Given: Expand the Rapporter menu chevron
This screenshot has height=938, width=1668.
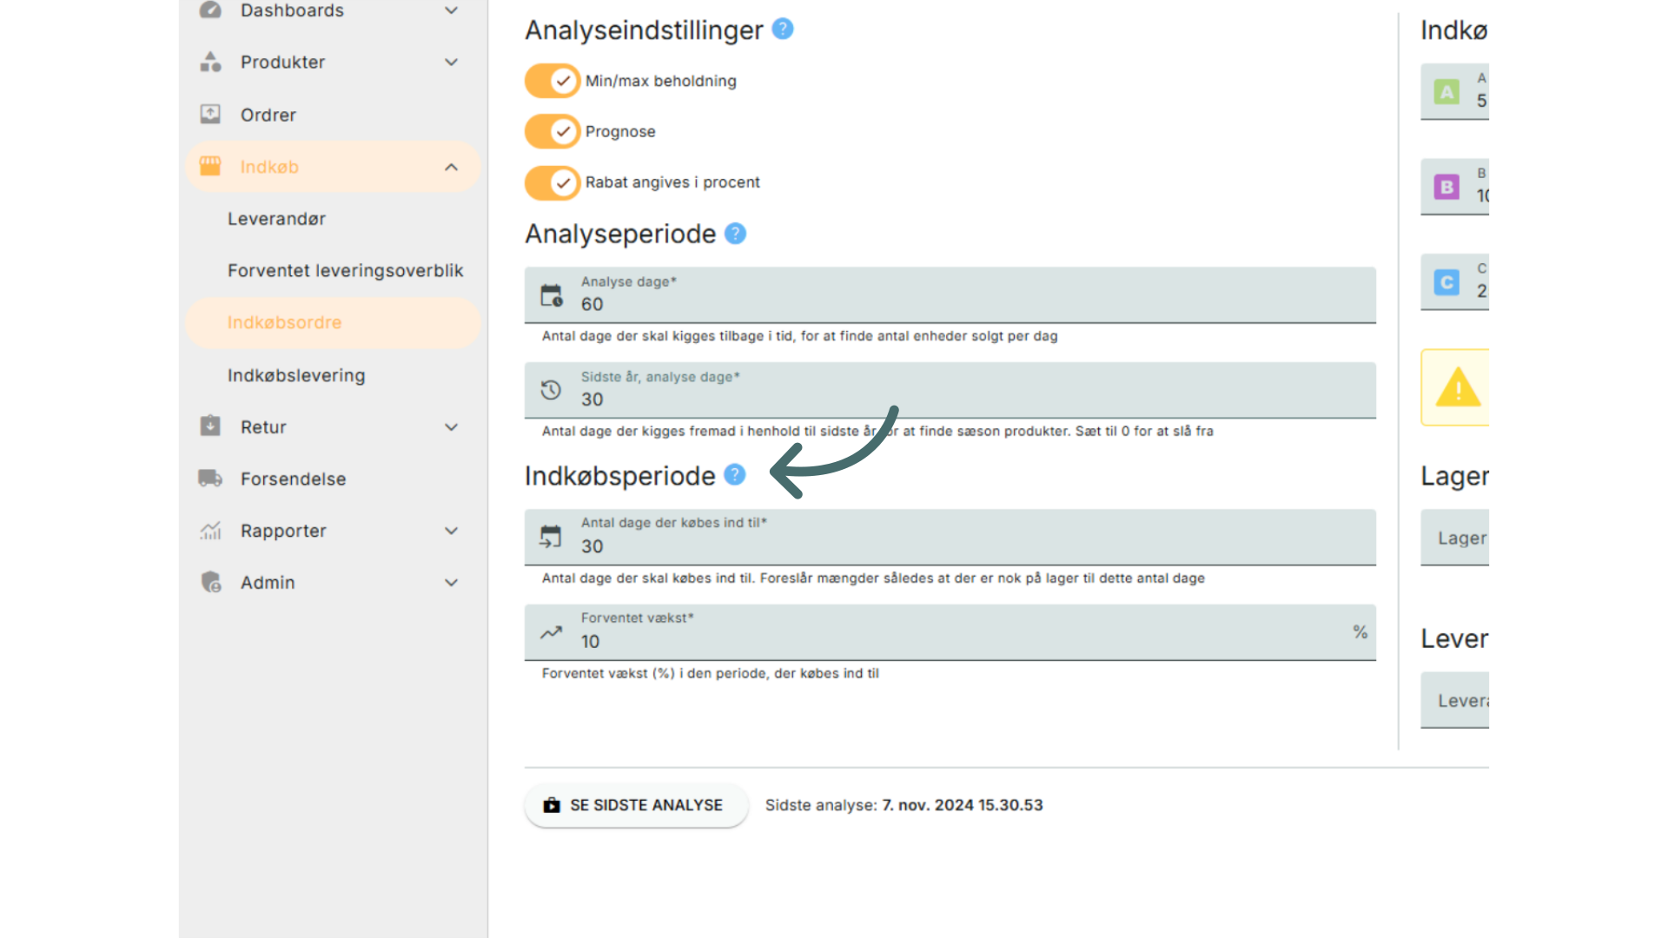Looking at the screenshot, I should coord(451,531).
